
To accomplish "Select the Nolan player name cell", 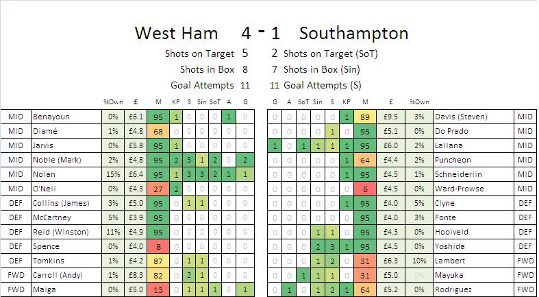I will coord(64,174).
